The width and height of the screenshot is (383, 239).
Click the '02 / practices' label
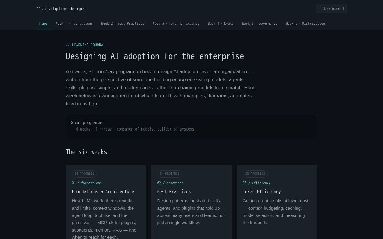(x=170, y=183)
